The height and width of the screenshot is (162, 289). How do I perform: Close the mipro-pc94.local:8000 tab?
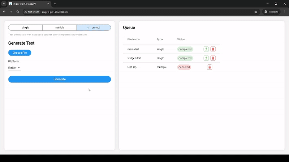(x=48, y=4)
